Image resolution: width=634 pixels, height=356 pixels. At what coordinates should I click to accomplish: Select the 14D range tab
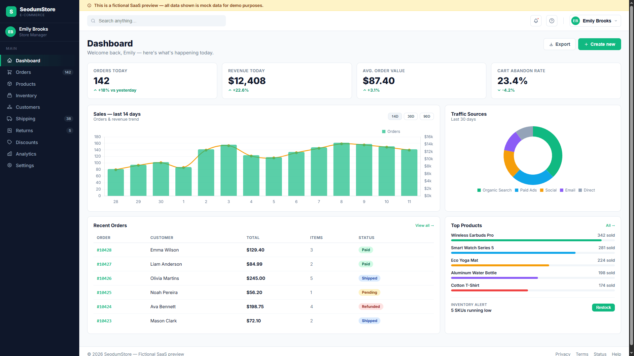click(x=395, y=116)
